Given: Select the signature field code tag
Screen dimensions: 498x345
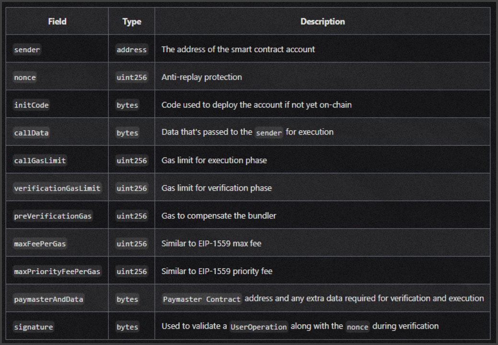Looking at the screenshot, I should pos(34,327).
